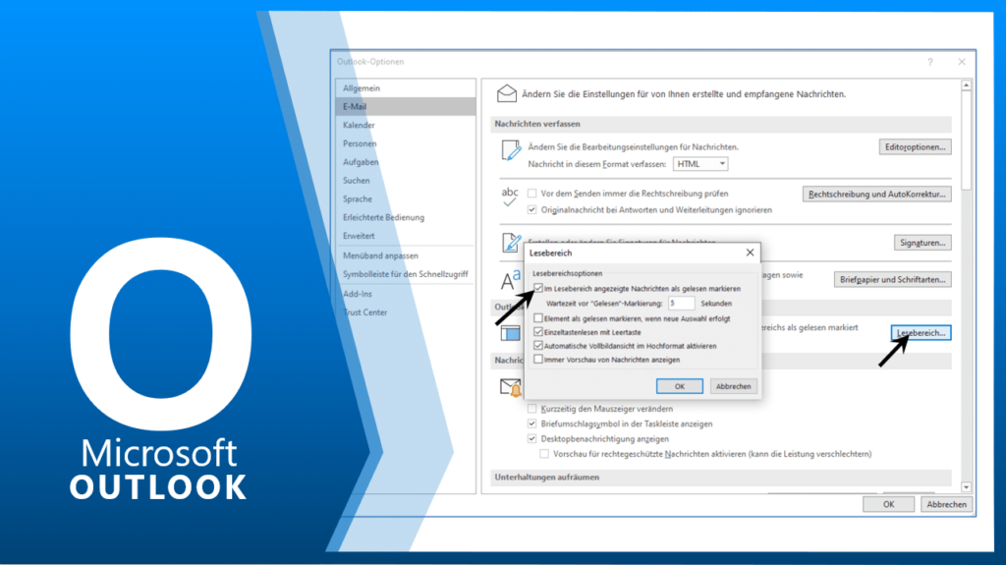Click the help question mark icon

[930, 62]
